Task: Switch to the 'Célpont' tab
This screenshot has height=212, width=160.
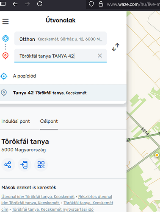Action: 49,121
